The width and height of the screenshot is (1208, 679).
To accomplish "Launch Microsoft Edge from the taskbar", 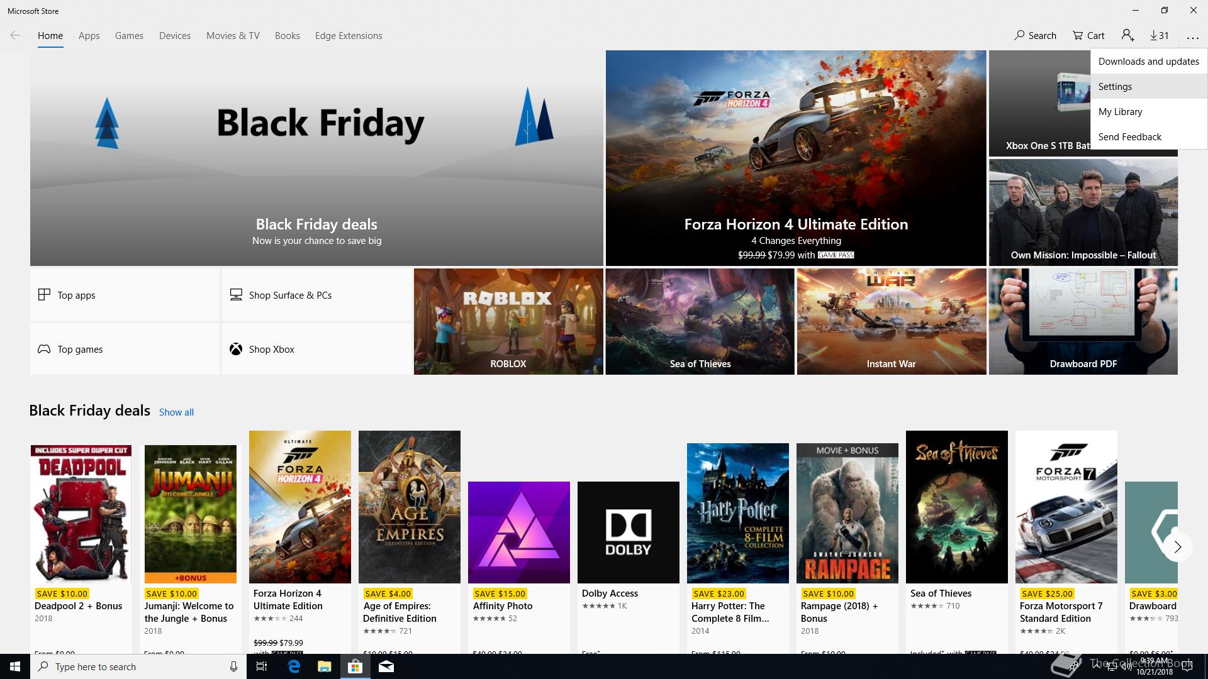I will [x=294, y=666].
